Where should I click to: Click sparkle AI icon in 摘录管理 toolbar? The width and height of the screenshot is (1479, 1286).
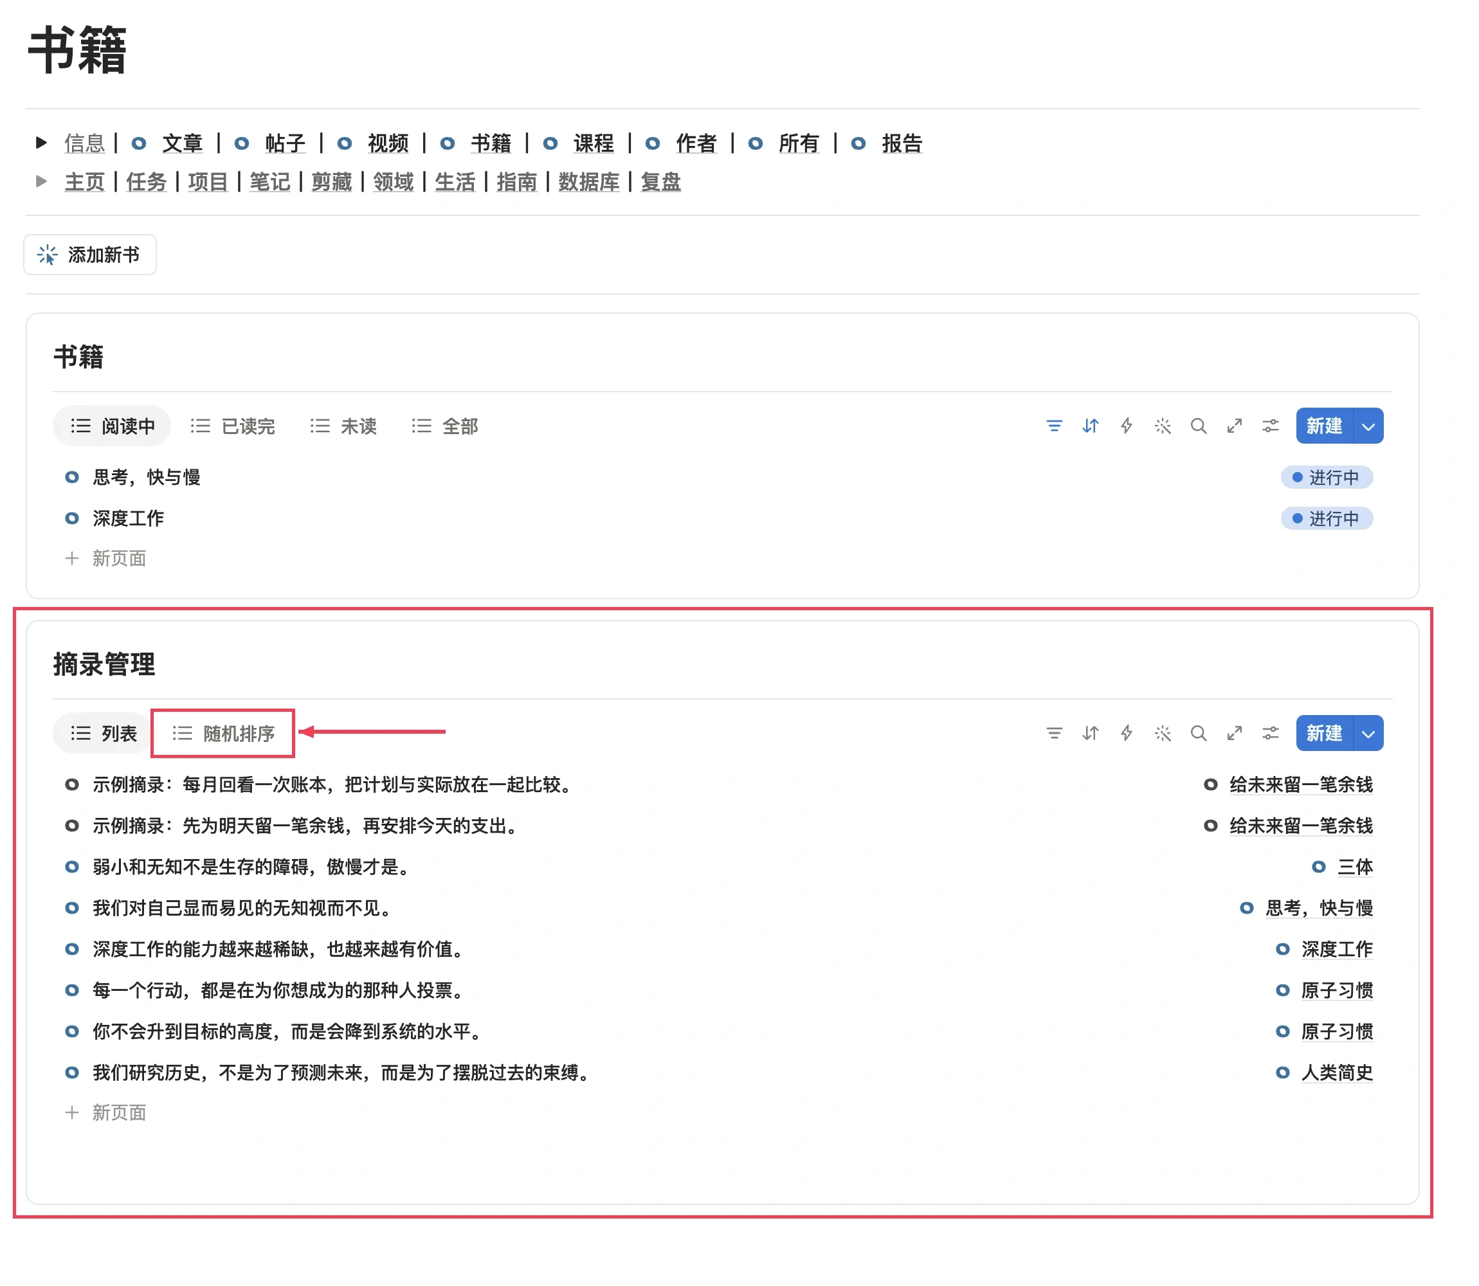tap(1162, 733)
